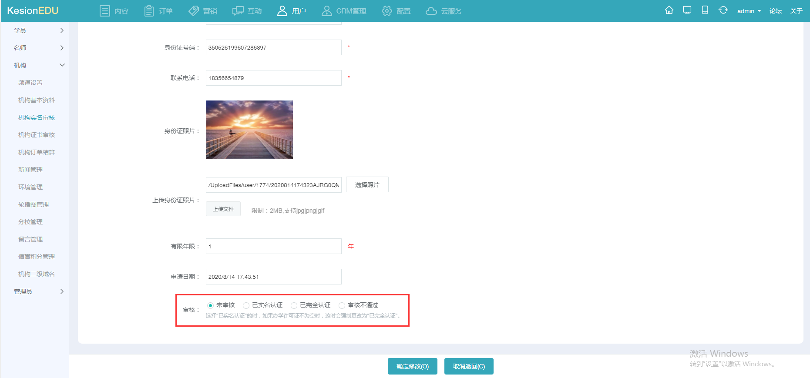Screen dimensions: 810x378
Task: Expand the 学员 sidebar group
Action: (x=38, y=30)
